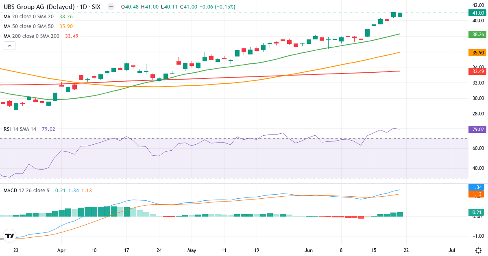
Task: Select the MA 50 indicator legend
Action: click(x=29, y=26)
